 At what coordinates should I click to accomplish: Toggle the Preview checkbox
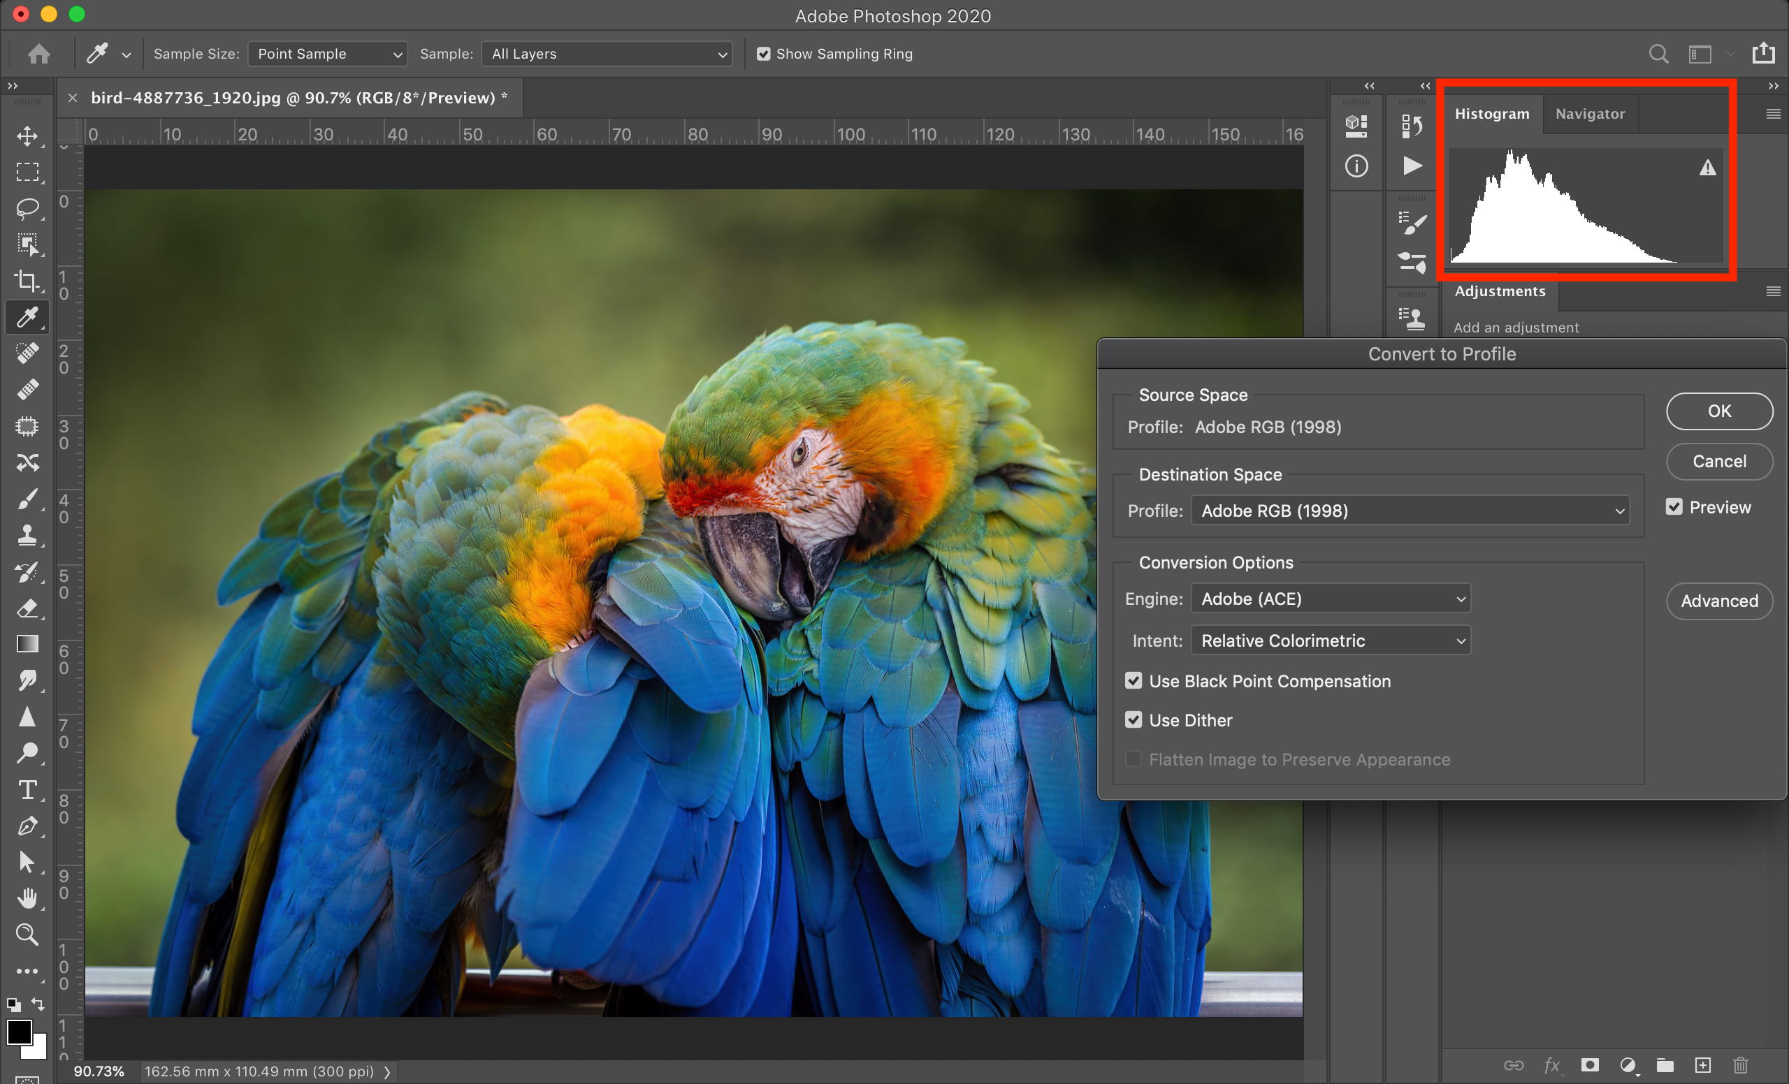[1674, 507]
